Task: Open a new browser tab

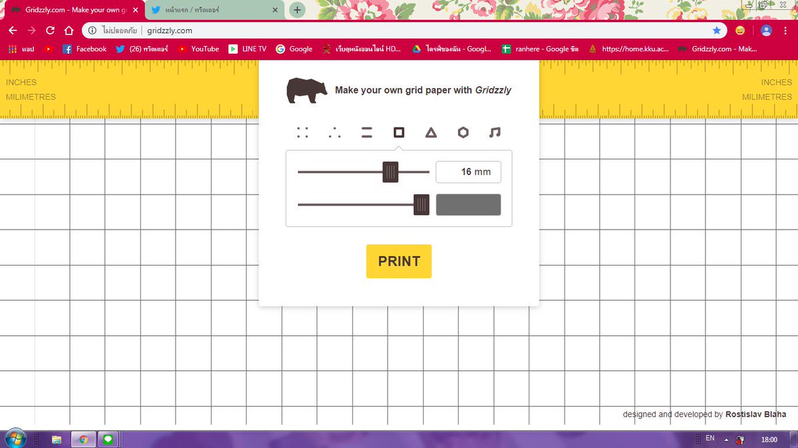Action: [297, 10]
